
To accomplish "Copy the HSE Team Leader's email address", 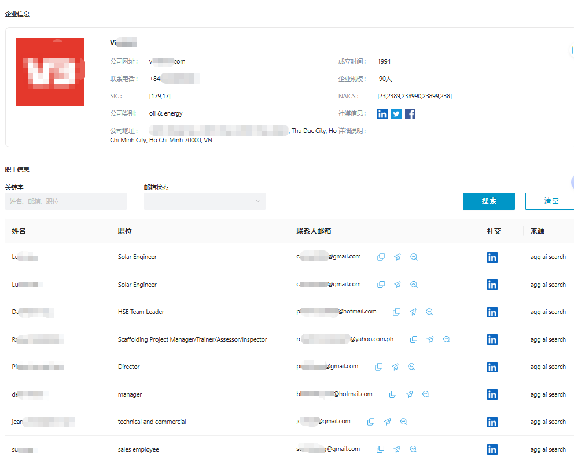I will 396,312.
